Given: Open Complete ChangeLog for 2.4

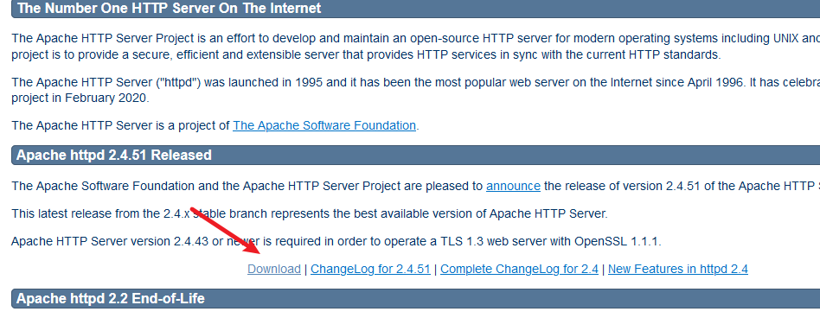Looking at the screenshot, I should tap(519, 269).
